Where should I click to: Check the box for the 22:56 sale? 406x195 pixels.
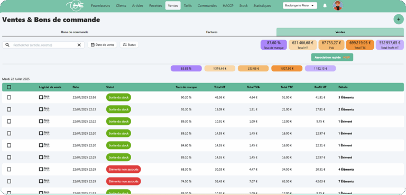[x=9, y=97]
